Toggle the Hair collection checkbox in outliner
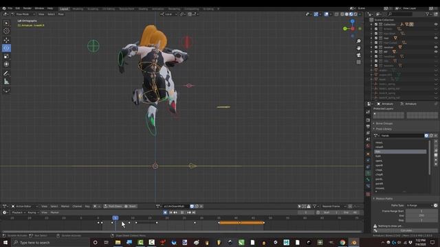This screenshot has width=440, height=247. (376, 38)
